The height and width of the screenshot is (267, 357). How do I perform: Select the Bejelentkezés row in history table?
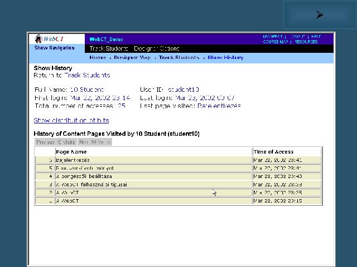(x=178, y=160)
